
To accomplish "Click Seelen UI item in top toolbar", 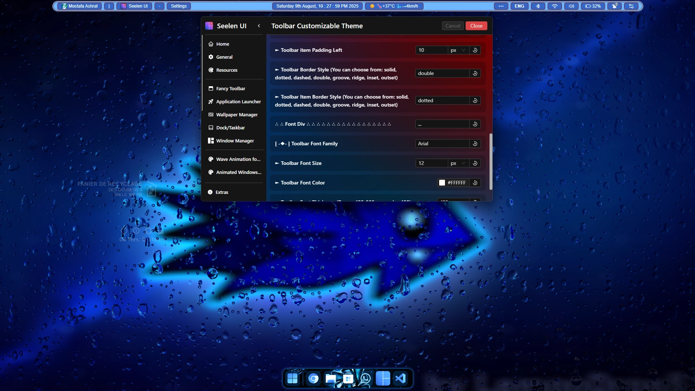I will click(134, 6).
